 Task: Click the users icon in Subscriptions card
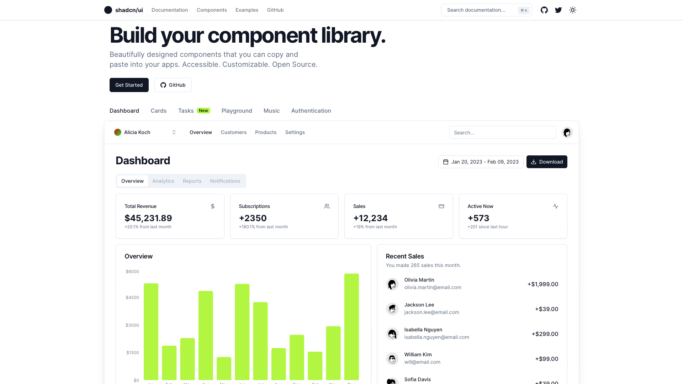[327, 206]
